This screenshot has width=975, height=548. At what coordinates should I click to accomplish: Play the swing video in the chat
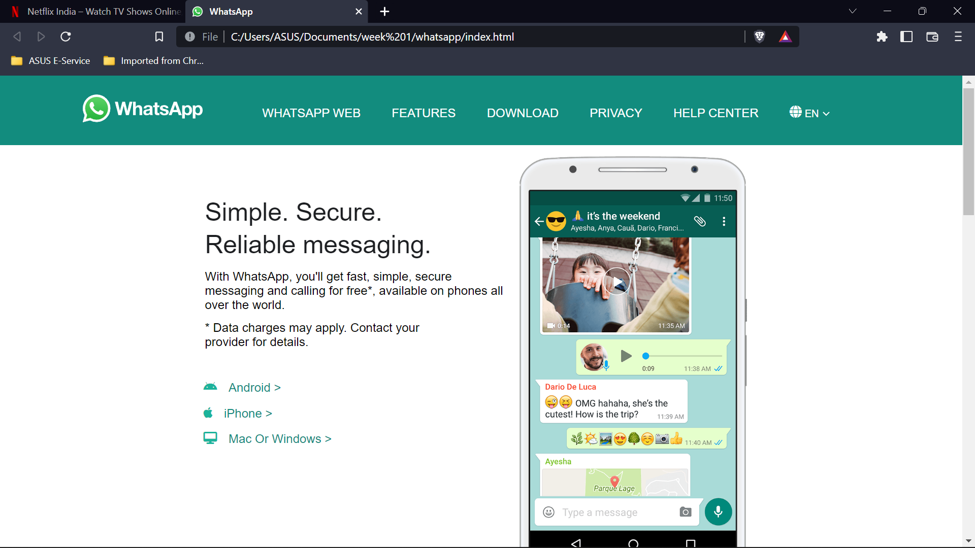pyautogui.click(x=616, y=282)
